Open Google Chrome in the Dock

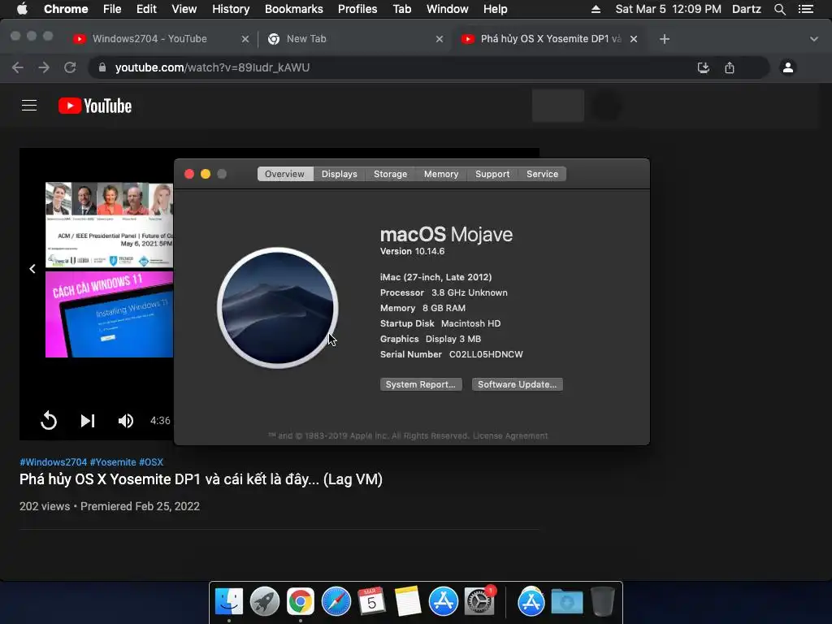(301, 601)
